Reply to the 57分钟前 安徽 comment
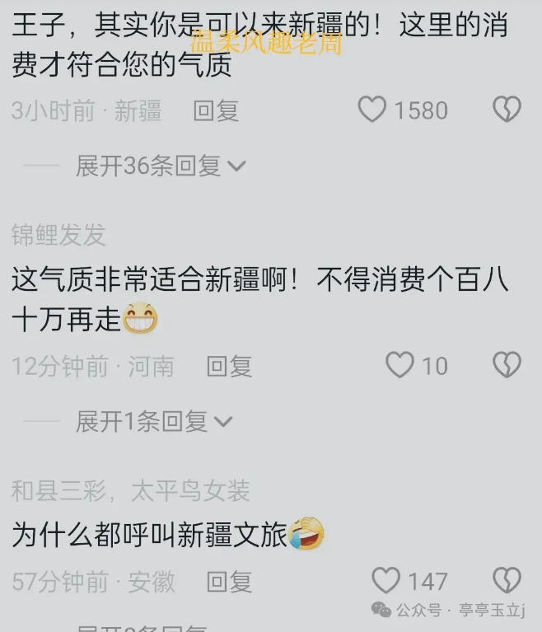Image resolution: width=542 pixels, height=632 pixels. point(229,582)
